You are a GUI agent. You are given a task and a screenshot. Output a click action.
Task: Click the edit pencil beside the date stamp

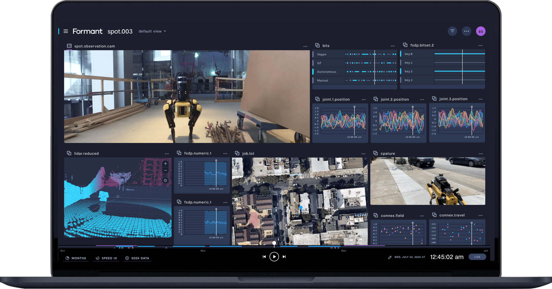coord(389,257)
